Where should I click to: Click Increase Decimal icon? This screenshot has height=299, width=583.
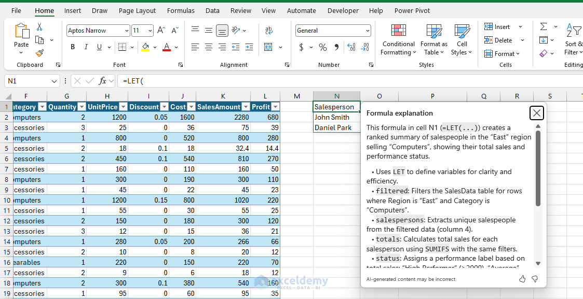(351, 47)
